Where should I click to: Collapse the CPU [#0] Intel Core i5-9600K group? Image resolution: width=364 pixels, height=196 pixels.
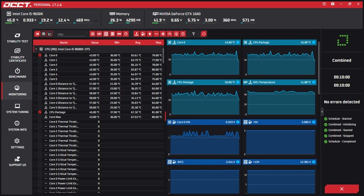pyautogui.click(x=36, y=49)
